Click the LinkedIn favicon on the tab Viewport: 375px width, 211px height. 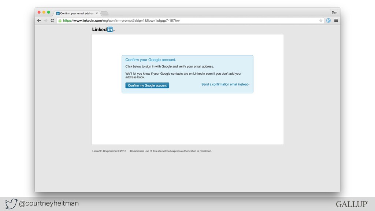point(57,14)
